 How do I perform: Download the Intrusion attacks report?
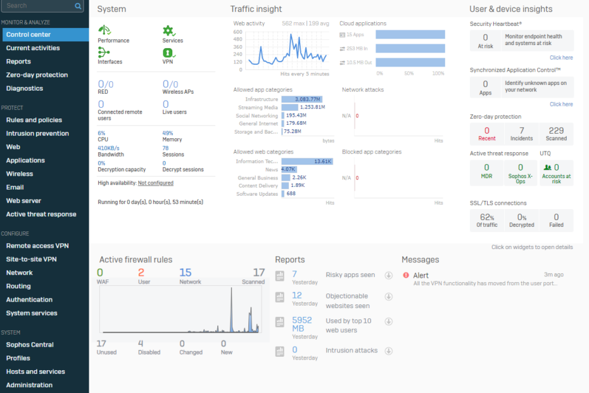(x=389, y=351)
